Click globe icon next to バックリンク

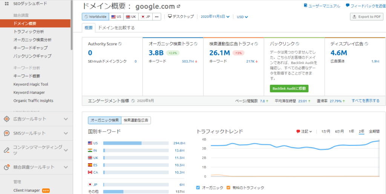pyautogui.click(x=297, y=44)
